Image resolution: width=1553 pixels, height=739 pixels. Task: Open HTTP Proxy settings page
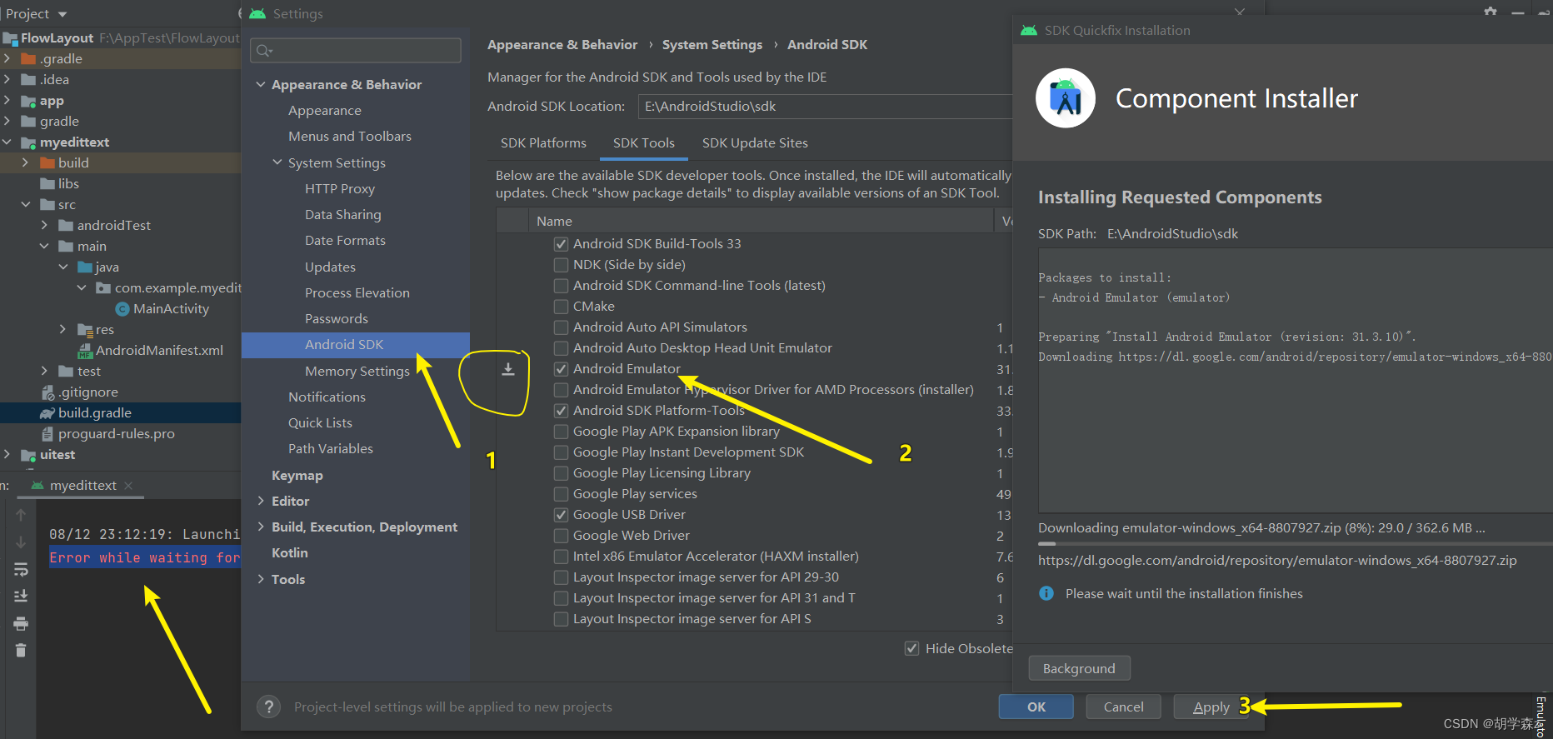point(340,189)
